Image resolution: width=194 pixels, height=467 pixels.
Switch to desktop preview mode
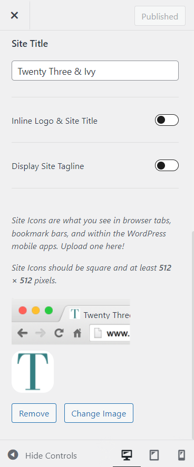coord(127,455)
